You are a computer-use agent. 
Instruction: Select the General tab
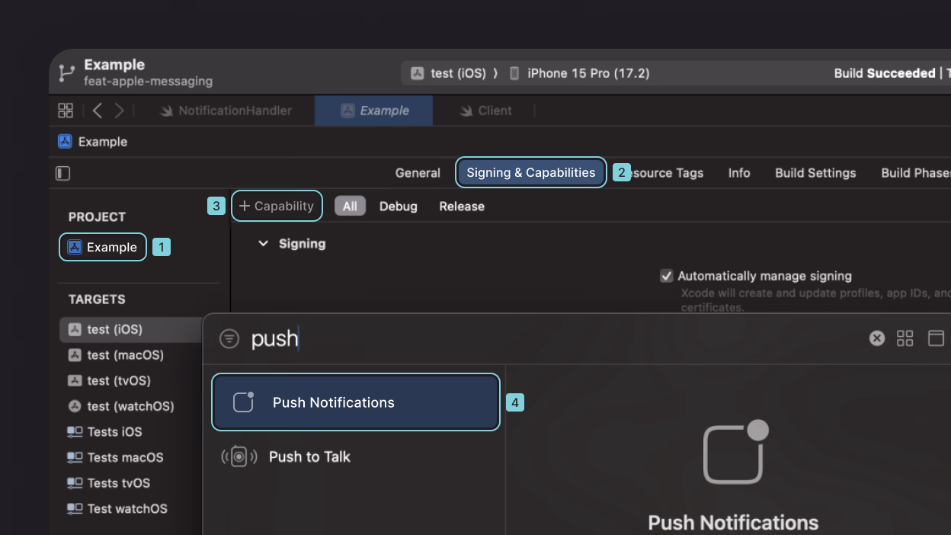418,173
